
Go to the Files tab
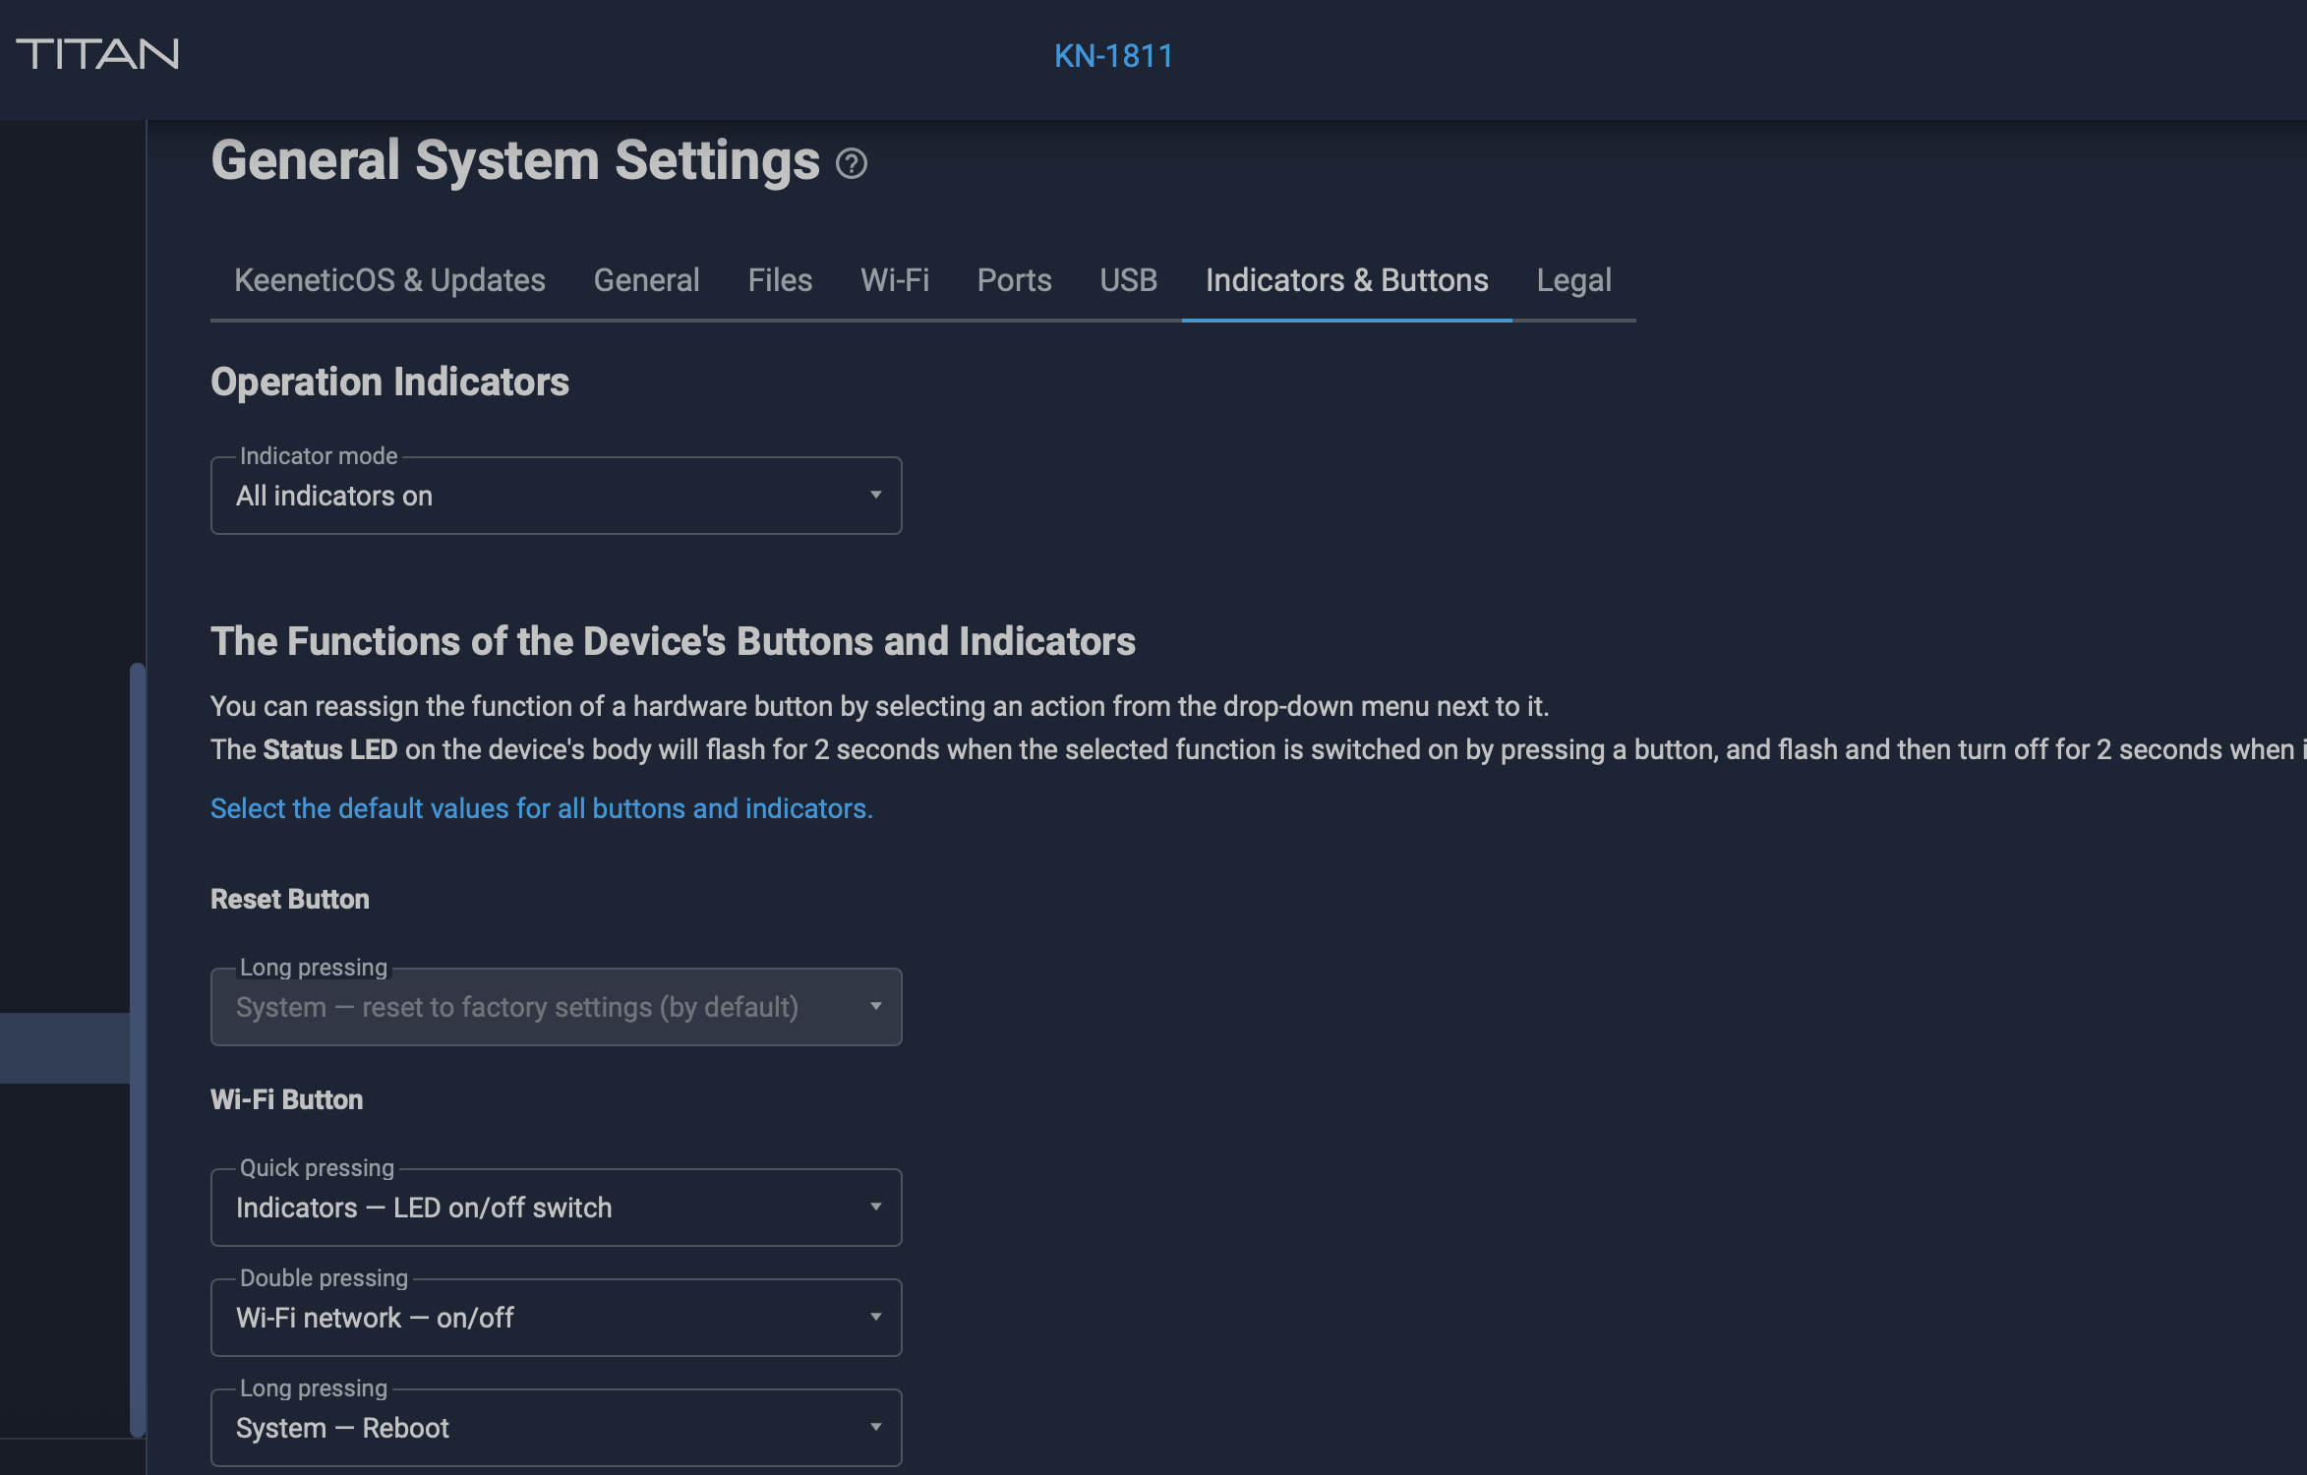(x=780, y=280)
